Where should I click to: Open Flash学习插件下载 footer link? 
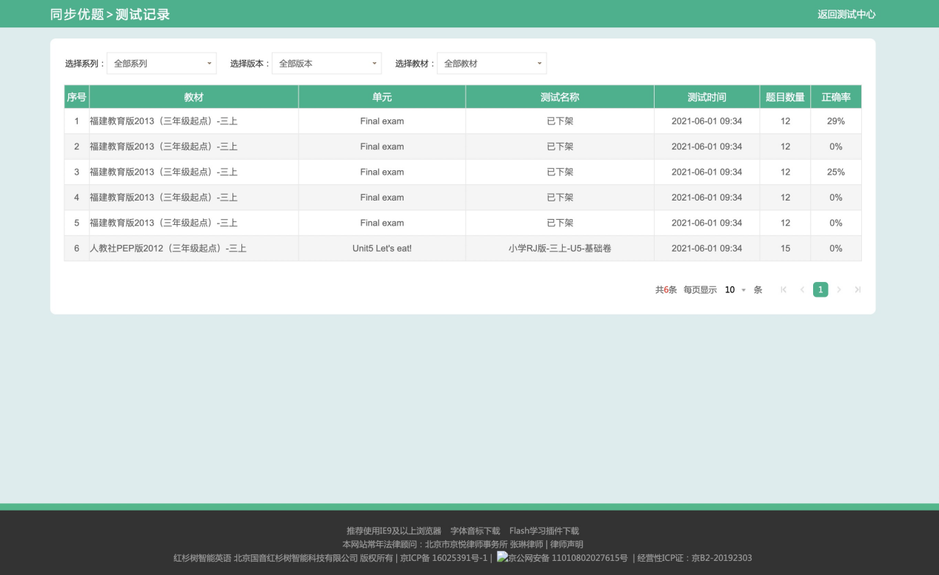[x=544, y=531]
